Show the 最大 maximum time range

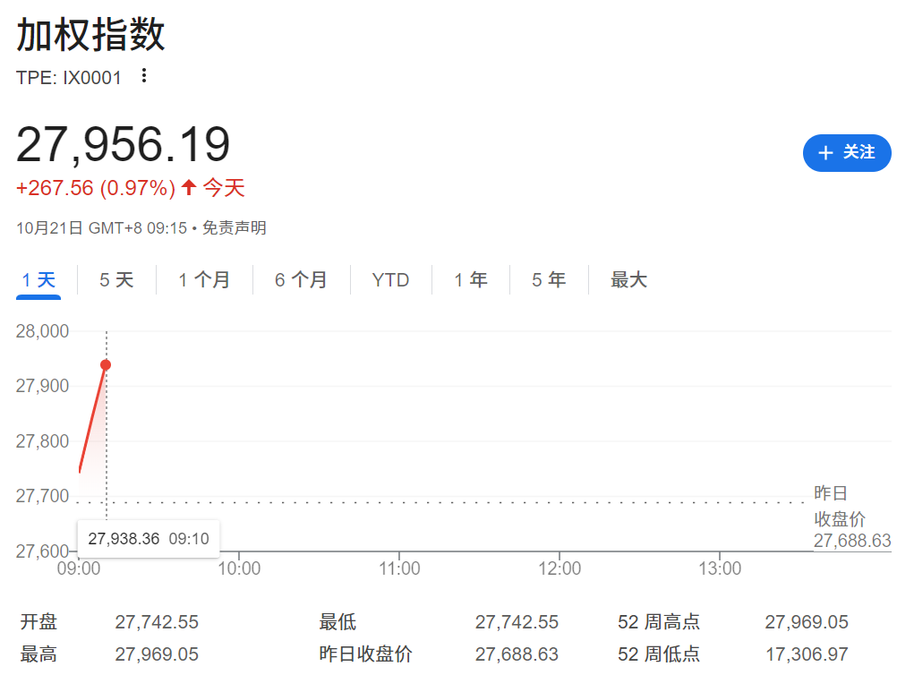tap(628, 280)
